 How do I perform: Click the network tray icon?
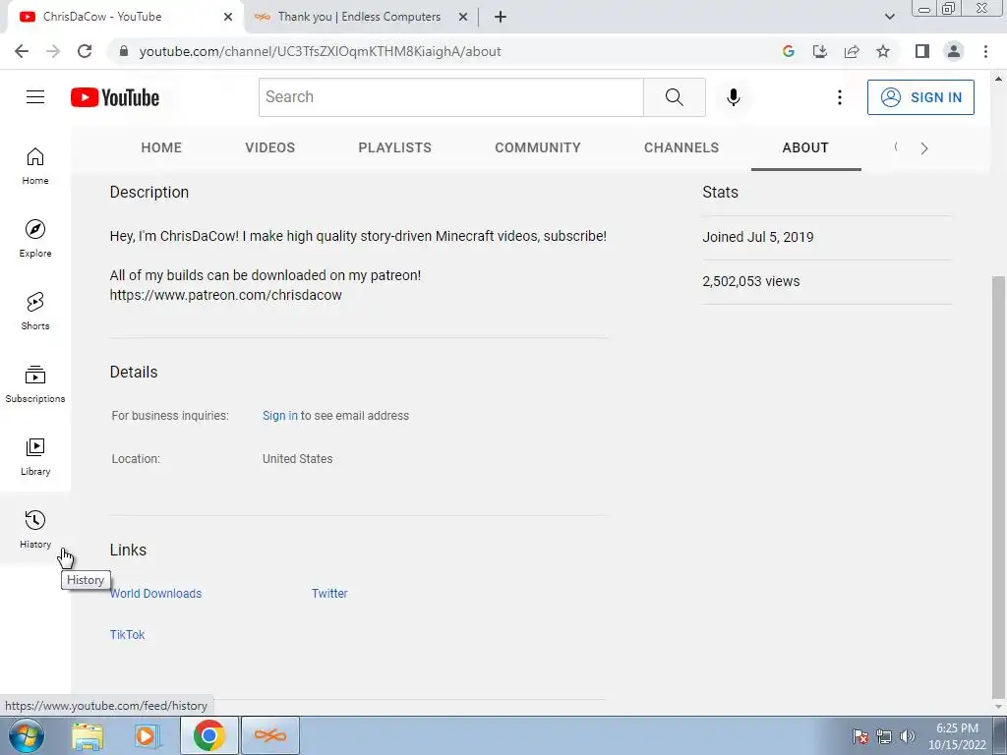click(884, 736)
